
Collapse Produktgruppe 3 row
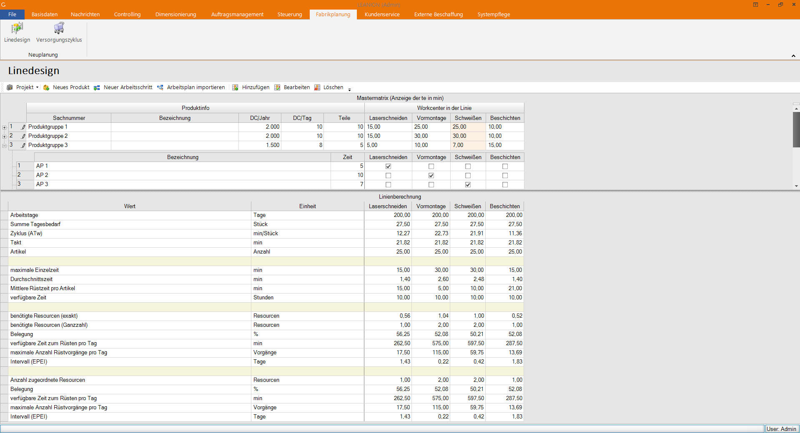4,146
